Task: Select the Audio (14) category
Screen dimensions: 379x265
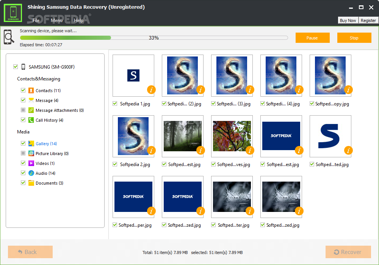Action: (x=45, y=173)
